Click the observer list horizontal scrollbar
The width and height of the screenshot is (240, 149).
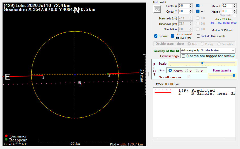point(191,139)
